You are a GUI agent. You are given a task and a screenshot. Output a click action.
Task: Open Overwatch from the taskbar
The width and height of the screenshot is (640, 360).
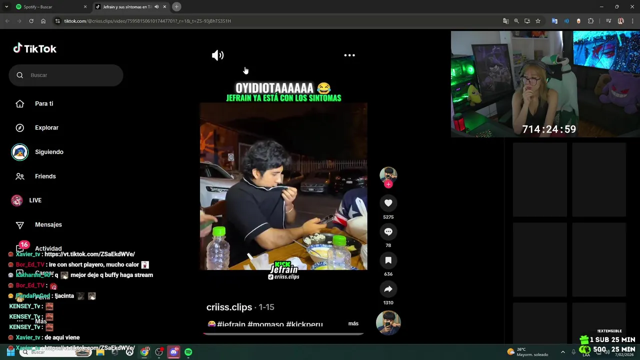pyautogui.click(x=130, y=352)
